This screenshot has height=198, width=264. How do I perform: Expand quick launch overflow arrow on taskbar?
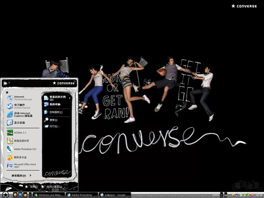[x=30, y=195]
